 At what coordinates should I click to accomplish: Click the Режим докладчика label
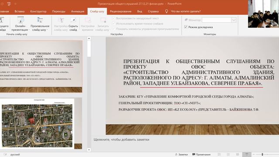coord(201,27)
